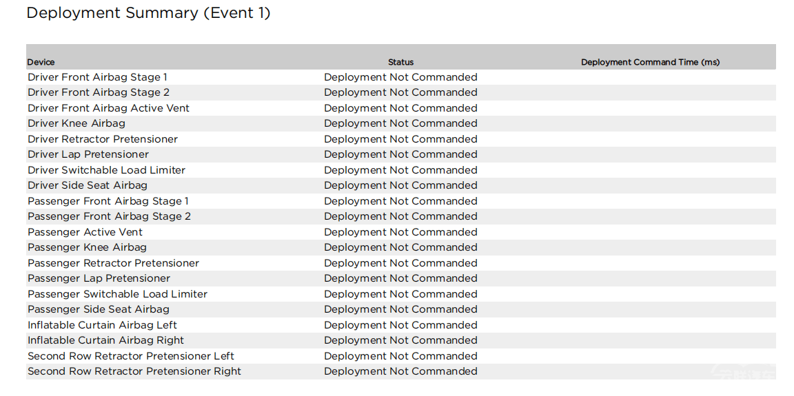Select the Second Row Retractor Pretensioner Left label

131,356
